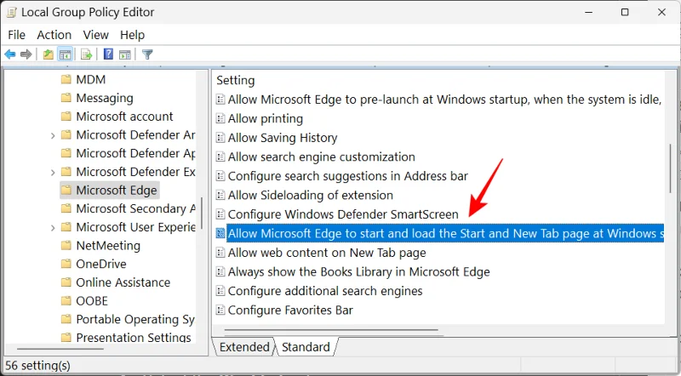The height and width of the screenshot is (376, 681).
Task: Click the tree pane vertical scrollbar
Action: pos(202,214)
